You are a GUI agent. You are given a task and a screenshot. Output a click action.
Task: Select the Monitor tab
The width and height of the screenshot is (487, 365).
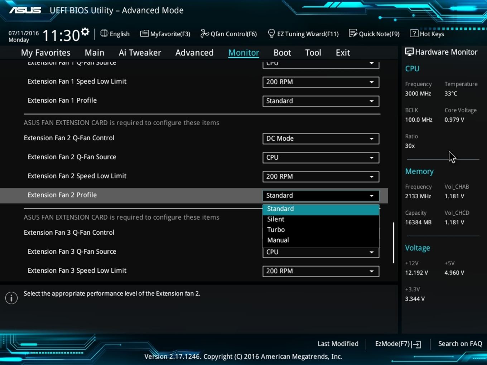pos(244,53)
